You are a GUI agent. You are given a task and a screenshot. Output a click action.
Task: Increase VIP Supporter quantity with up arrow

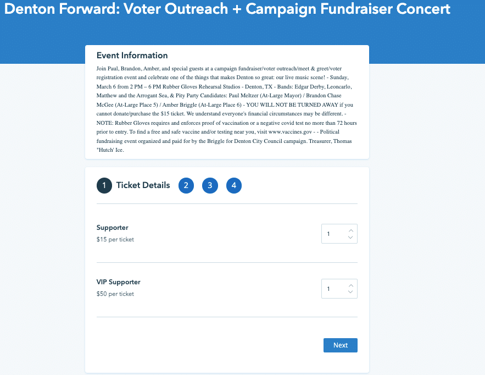pos(350,285)
